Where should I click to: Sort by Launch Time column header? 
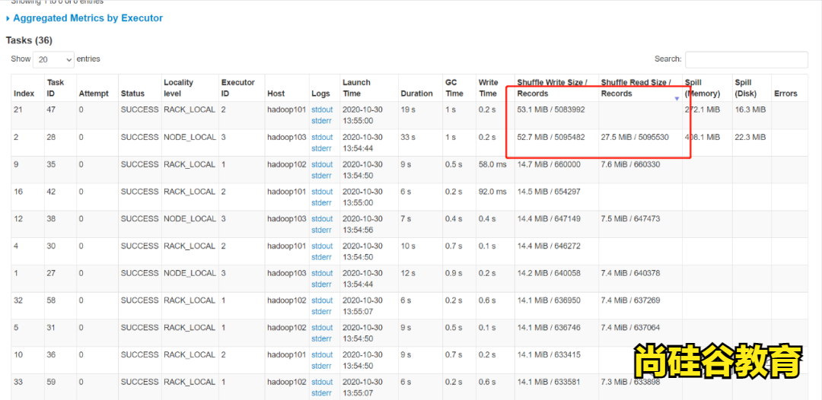[x=356, y=88]
